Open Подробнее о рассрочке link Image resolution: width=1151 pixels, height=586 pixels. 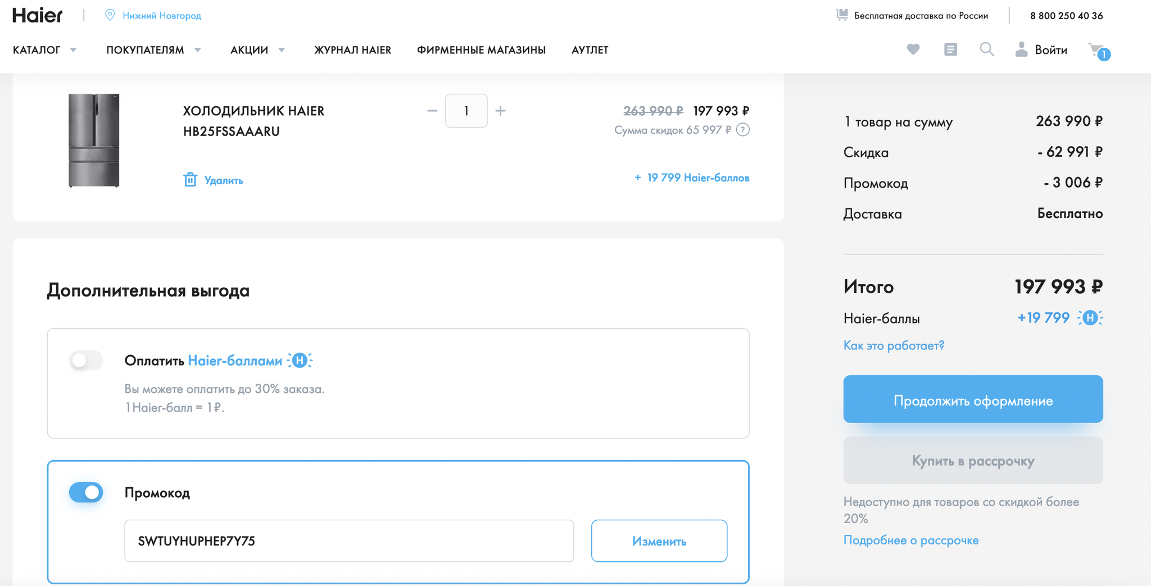click(911, 540)
